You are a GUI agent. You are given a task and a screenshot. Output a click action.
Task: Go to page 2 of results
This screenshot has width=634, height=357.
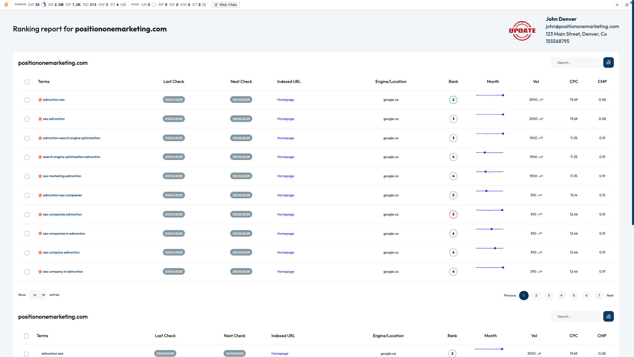pyautogui.click(x=536, y=296)
